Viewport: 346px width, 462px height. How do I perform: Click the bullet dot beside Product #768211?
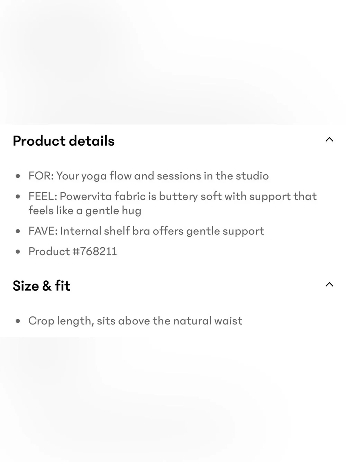[x=18, y=252]
